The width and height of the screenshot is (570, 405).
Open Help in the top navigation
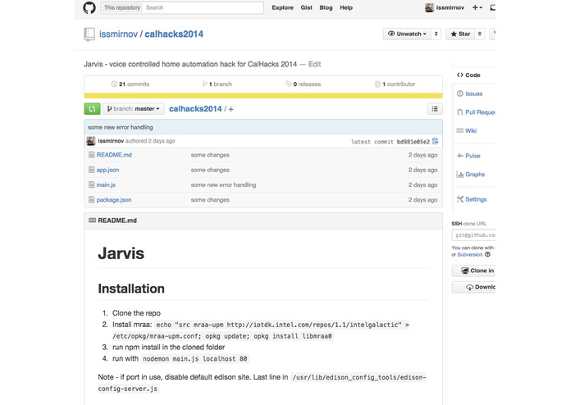click(346, 7)
